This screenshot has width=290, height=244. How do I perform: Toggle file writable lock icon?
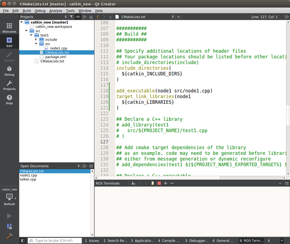pyautogui.click(x=111, y=17)
